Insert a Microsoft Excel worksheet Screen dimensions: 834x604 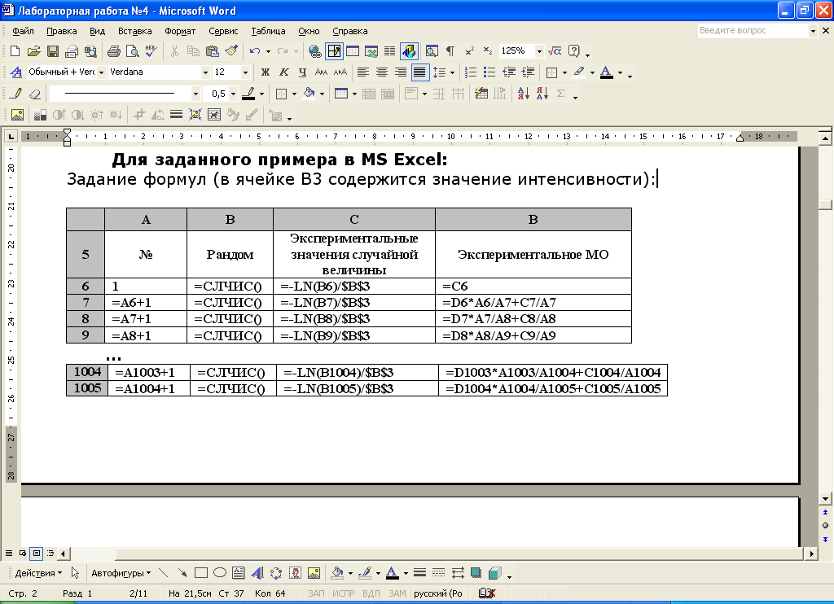[371, 51]
